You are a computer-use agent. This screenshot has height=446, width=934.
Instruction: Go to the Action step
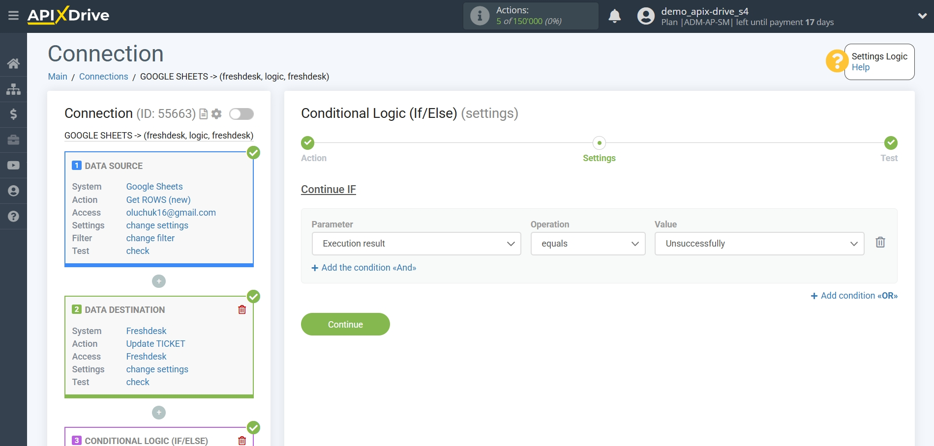tap(308, 143)
